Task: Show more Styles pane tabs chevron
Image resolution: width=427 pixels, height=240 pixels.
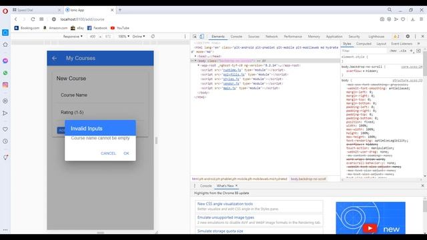Action: pos(419,43)
